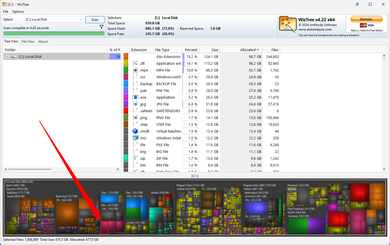
Task: Click the Percent column header
Action: 190,50
